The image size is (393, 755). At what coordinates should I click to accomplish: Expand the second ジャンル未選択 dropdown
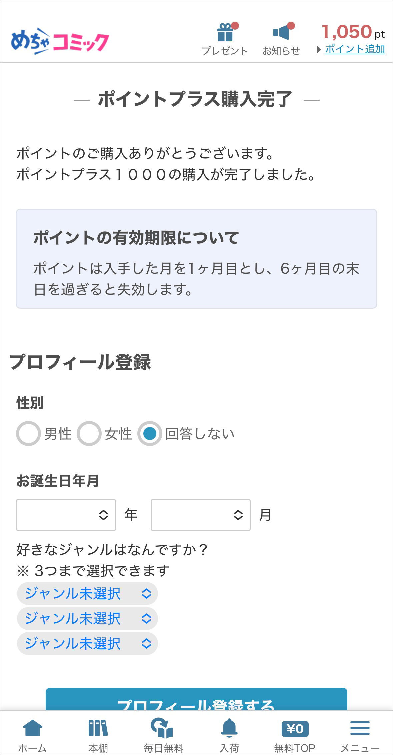pyautogui.click(x=87, y=619)
